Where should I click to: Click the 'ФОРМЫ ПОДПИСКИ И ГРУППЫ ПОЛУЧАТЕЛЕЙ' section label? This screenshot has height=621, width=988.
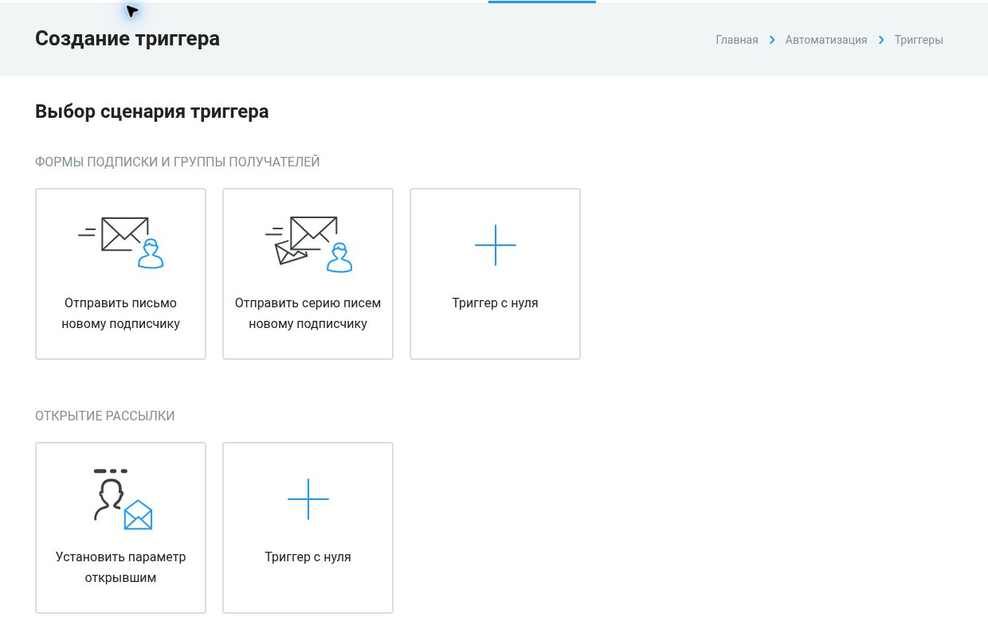178,162
